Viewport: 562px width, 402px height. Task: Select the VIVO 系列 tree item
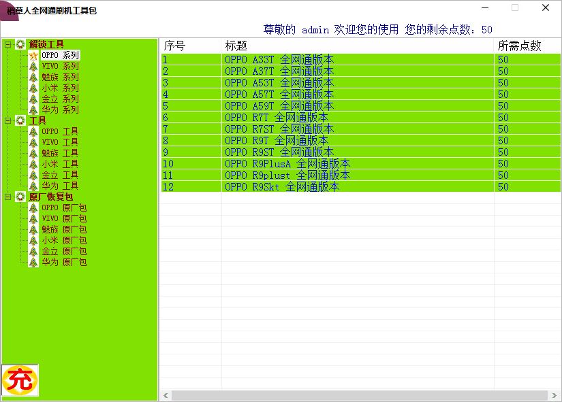coord(60,66)
